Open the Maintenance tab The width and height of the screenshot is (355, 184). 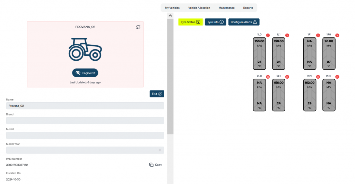tap(226, 8)
